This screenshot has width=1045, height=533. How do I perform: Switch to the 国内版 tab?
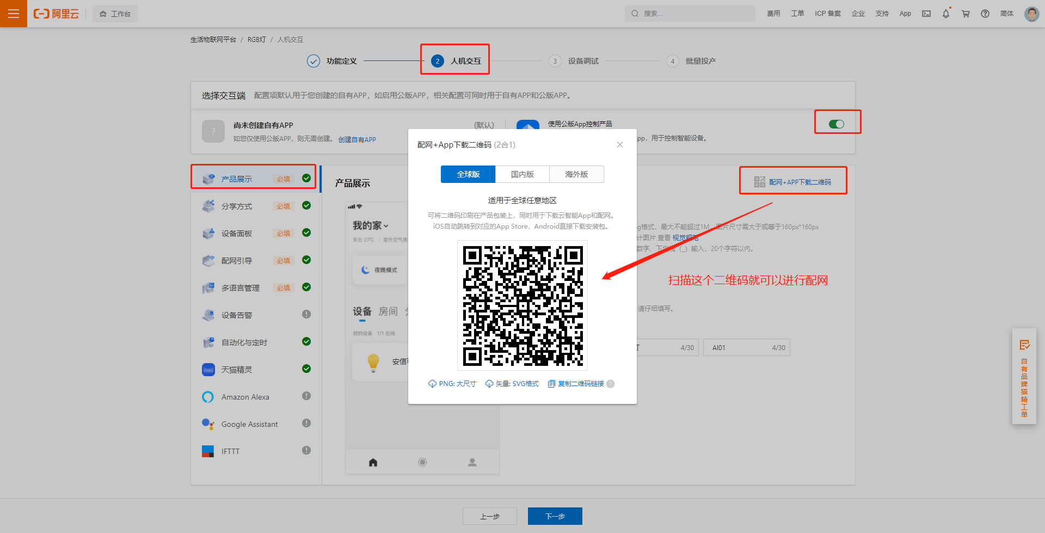522,174
